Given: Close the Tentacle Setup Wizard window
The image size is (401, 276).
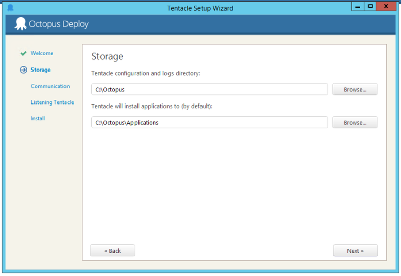Looking at the screenshot, I should tap(386, 6).
